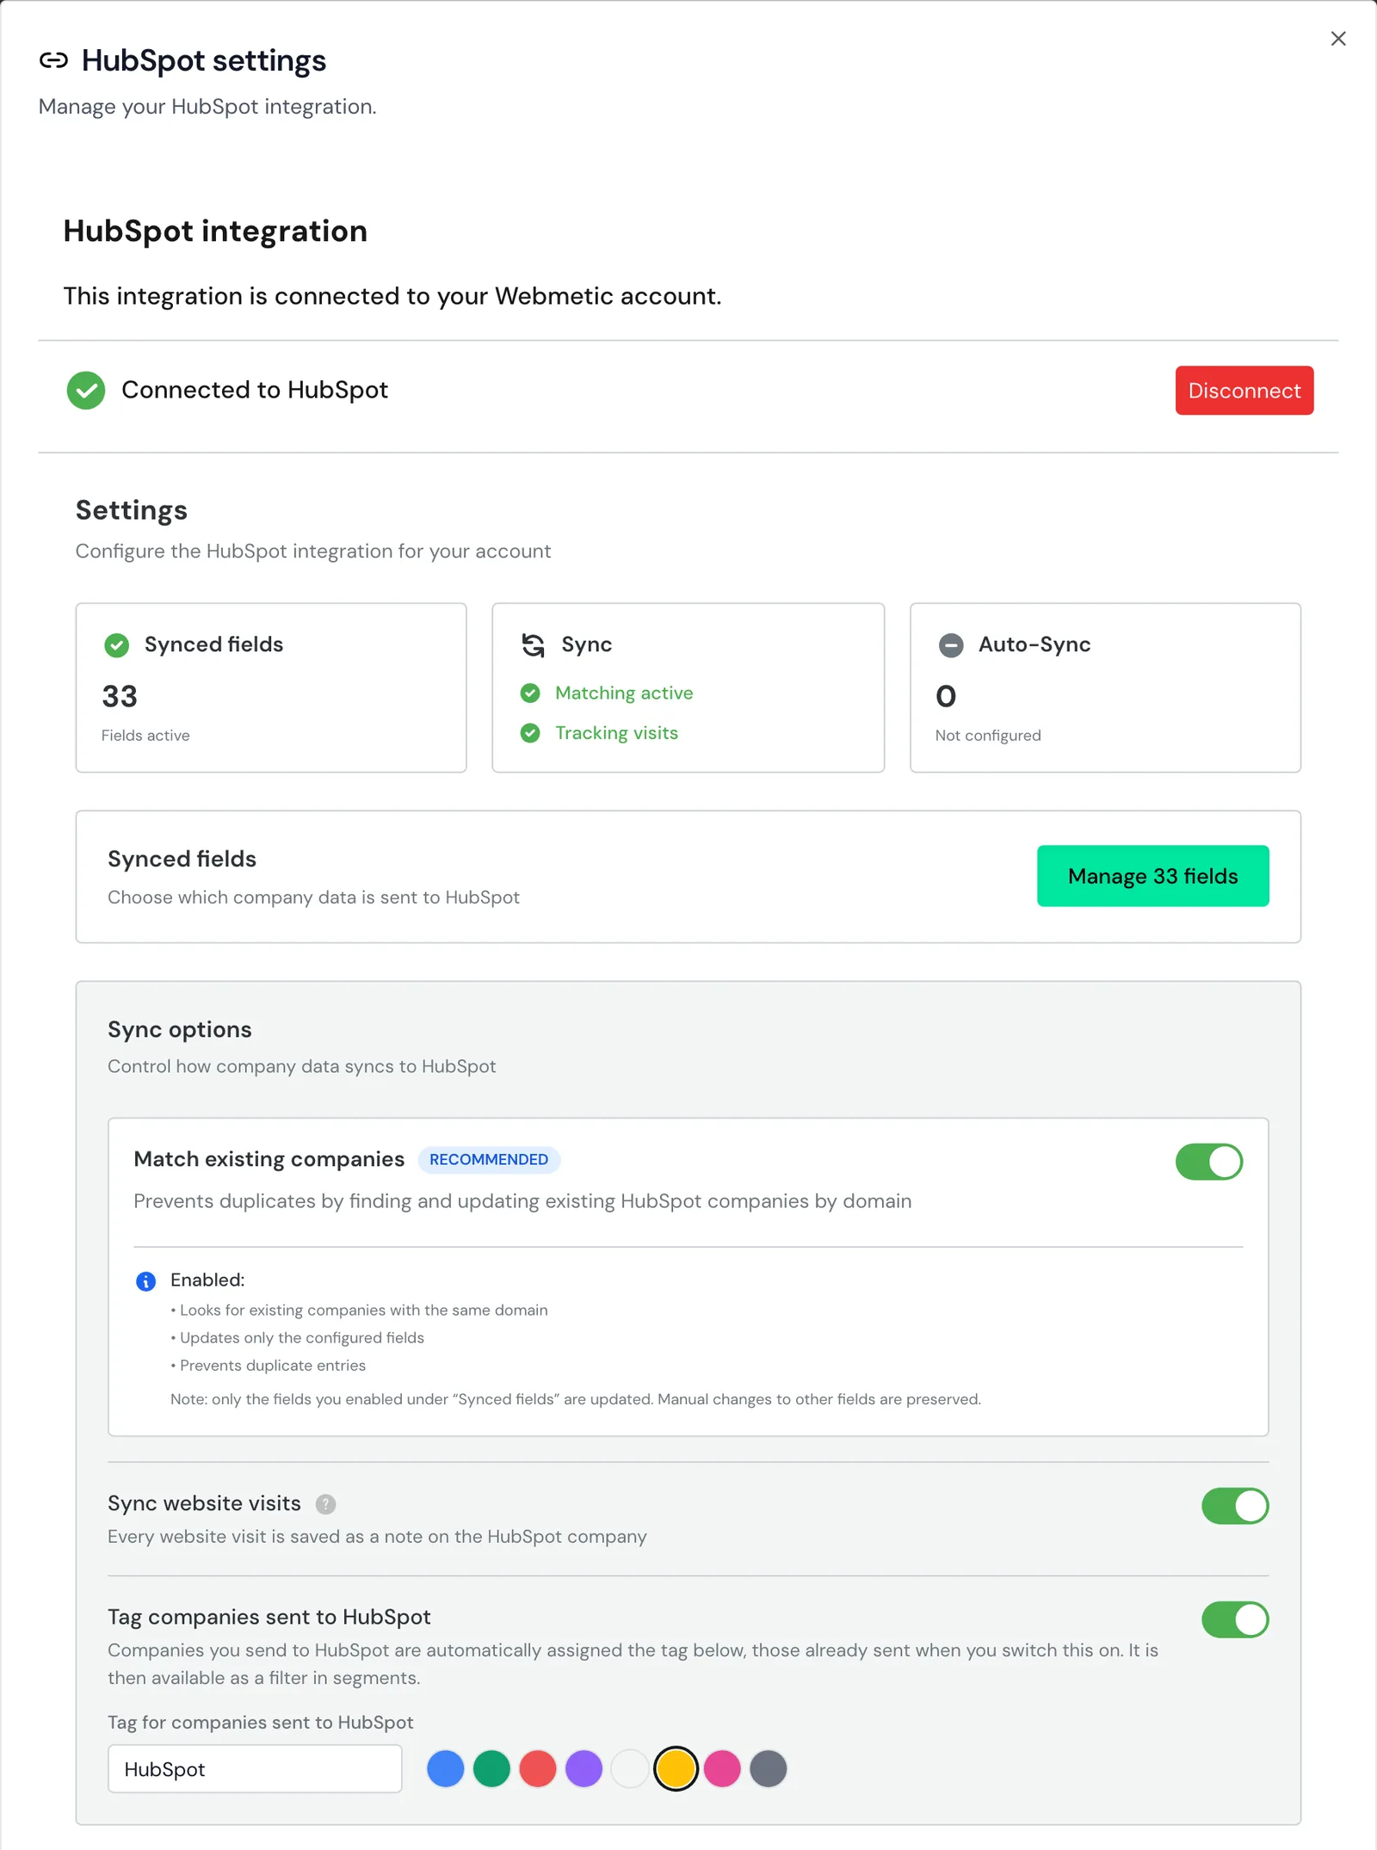Pick the blue tag color
1377x1850 pixels.
click(x=445, y=1769)
